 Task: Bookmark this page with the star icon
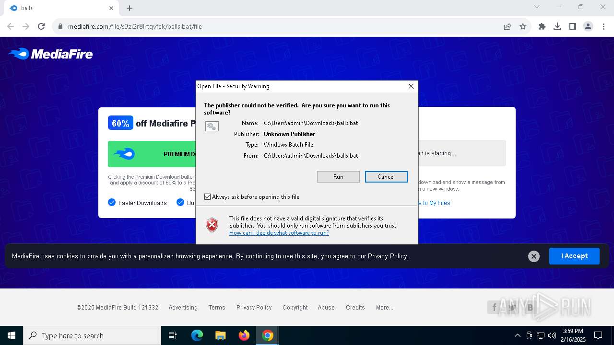tap(523, 26)
